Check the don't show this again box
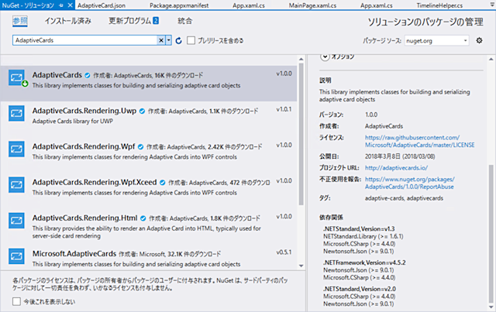This screenshot has height=312, width=496. click(x=16, y=302)
